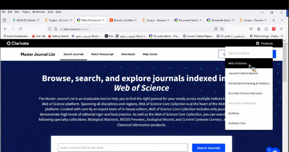Open the Bookmarks menu
This screenshot has height=152, width=289.
tap(39, 12)
